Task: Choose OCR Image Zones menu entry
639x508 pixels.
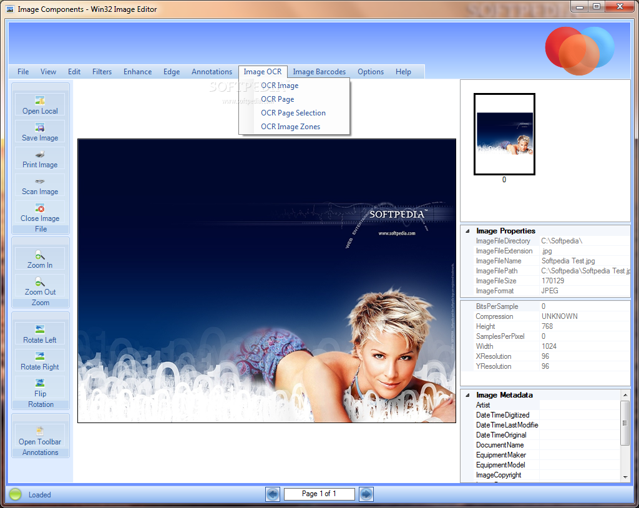Action: tap(295, 127)
